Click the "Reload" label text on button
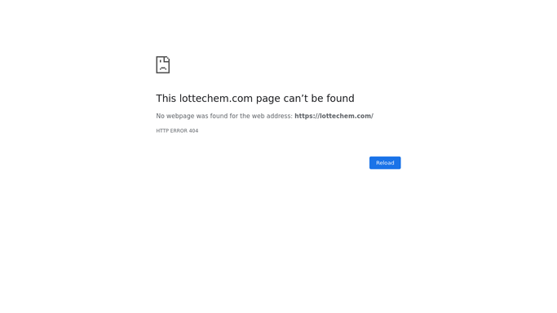This screenshot has width=557, height=313. [385, 163]
